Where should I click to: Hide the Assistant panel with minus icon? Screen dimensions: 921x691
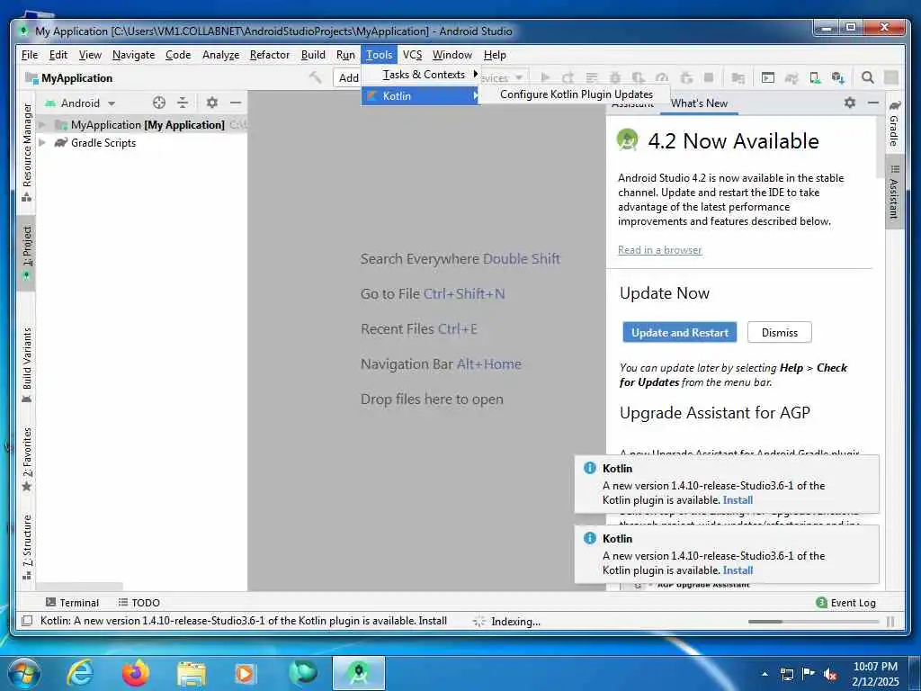click(873, 103)
